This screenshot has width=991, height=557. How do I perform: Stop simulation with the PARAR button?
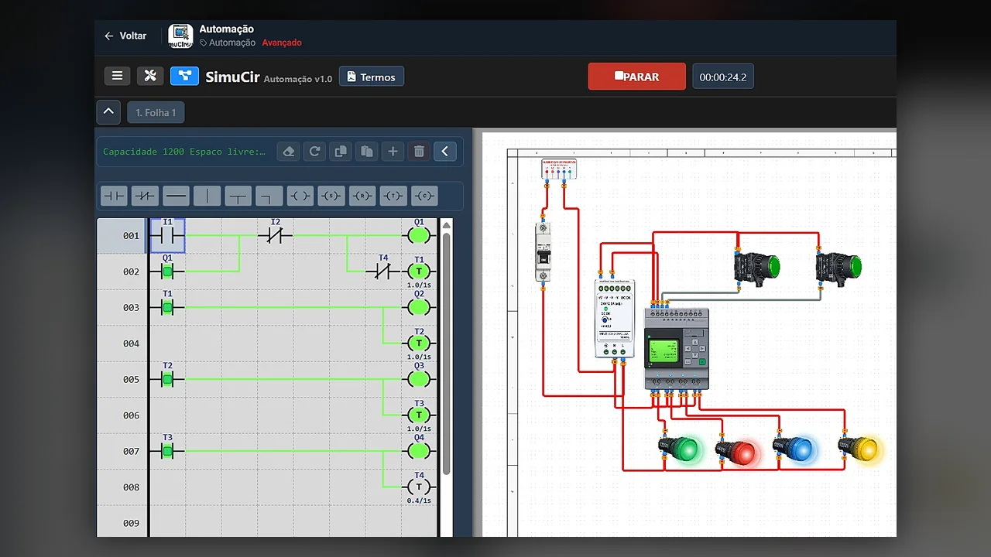tap(636, 77)
